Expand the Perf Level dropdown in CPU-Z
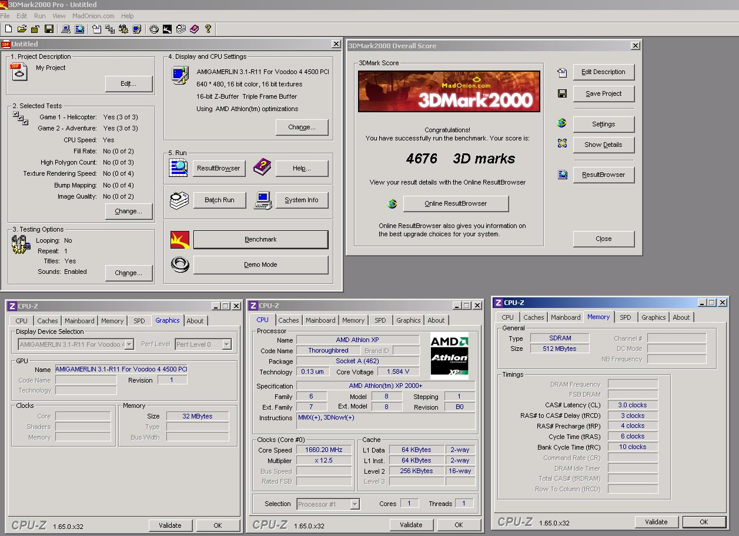This screenshot has height=536, width=739. pyautogui.click(x=226, y=344)
